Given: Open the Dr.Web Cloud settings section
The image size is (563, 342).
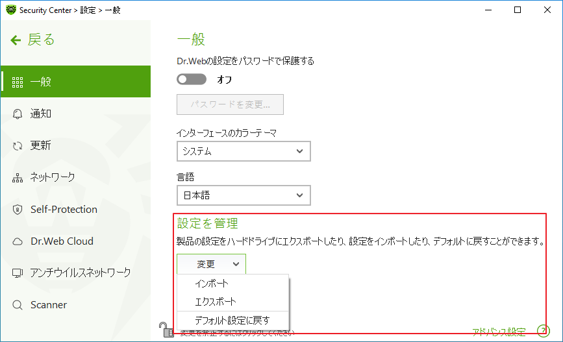Looking at the screenshot, I should pos(75,241).
